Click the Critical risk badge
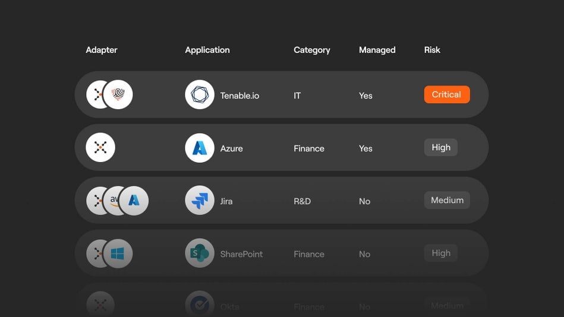Image resolution: width=564 pixels, height=317 pixels. [x=446, y=94]
